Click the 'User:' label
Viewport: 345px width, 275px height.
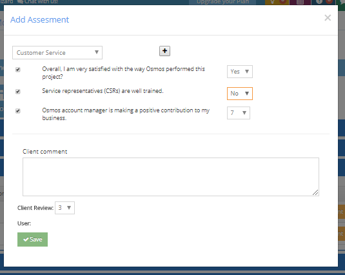pos(25,223)
